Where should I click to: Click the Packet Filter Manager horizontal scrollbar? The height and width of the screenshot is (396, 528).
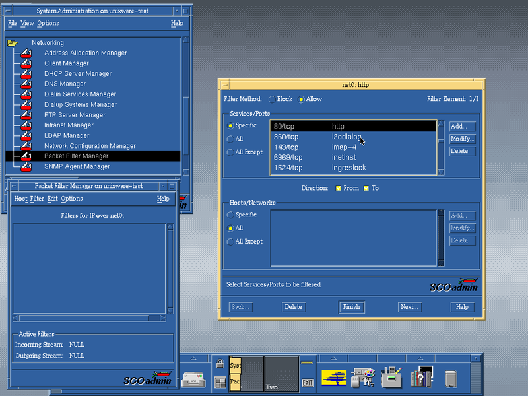click(89, 318)
